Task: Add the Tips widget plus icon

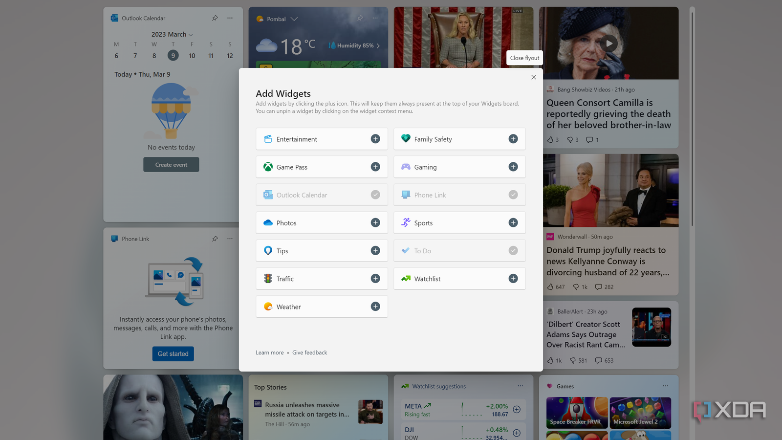Action: (375, 250)
